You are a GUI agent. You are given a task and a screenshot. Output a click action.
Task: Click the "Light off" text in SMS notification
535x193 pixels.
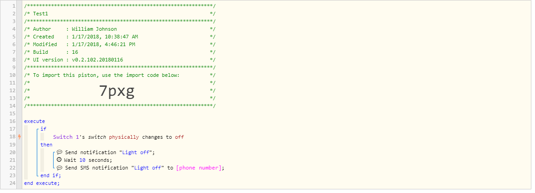point(148,168)
